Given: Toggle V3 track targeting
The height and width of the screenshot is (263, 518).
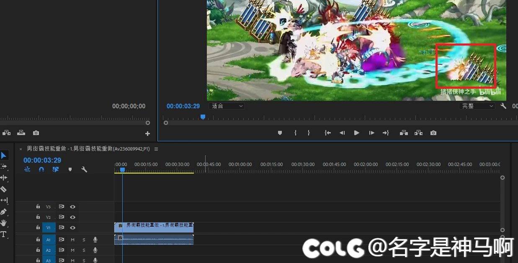Looking at the screenshot, I should click(49, 207).
